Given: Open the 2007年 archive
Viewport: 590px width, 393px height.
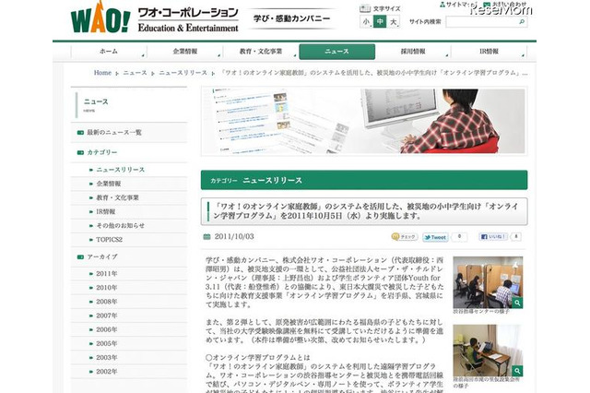Looking at the screenshot, I should pyautogui.click(x=107, y=316).
